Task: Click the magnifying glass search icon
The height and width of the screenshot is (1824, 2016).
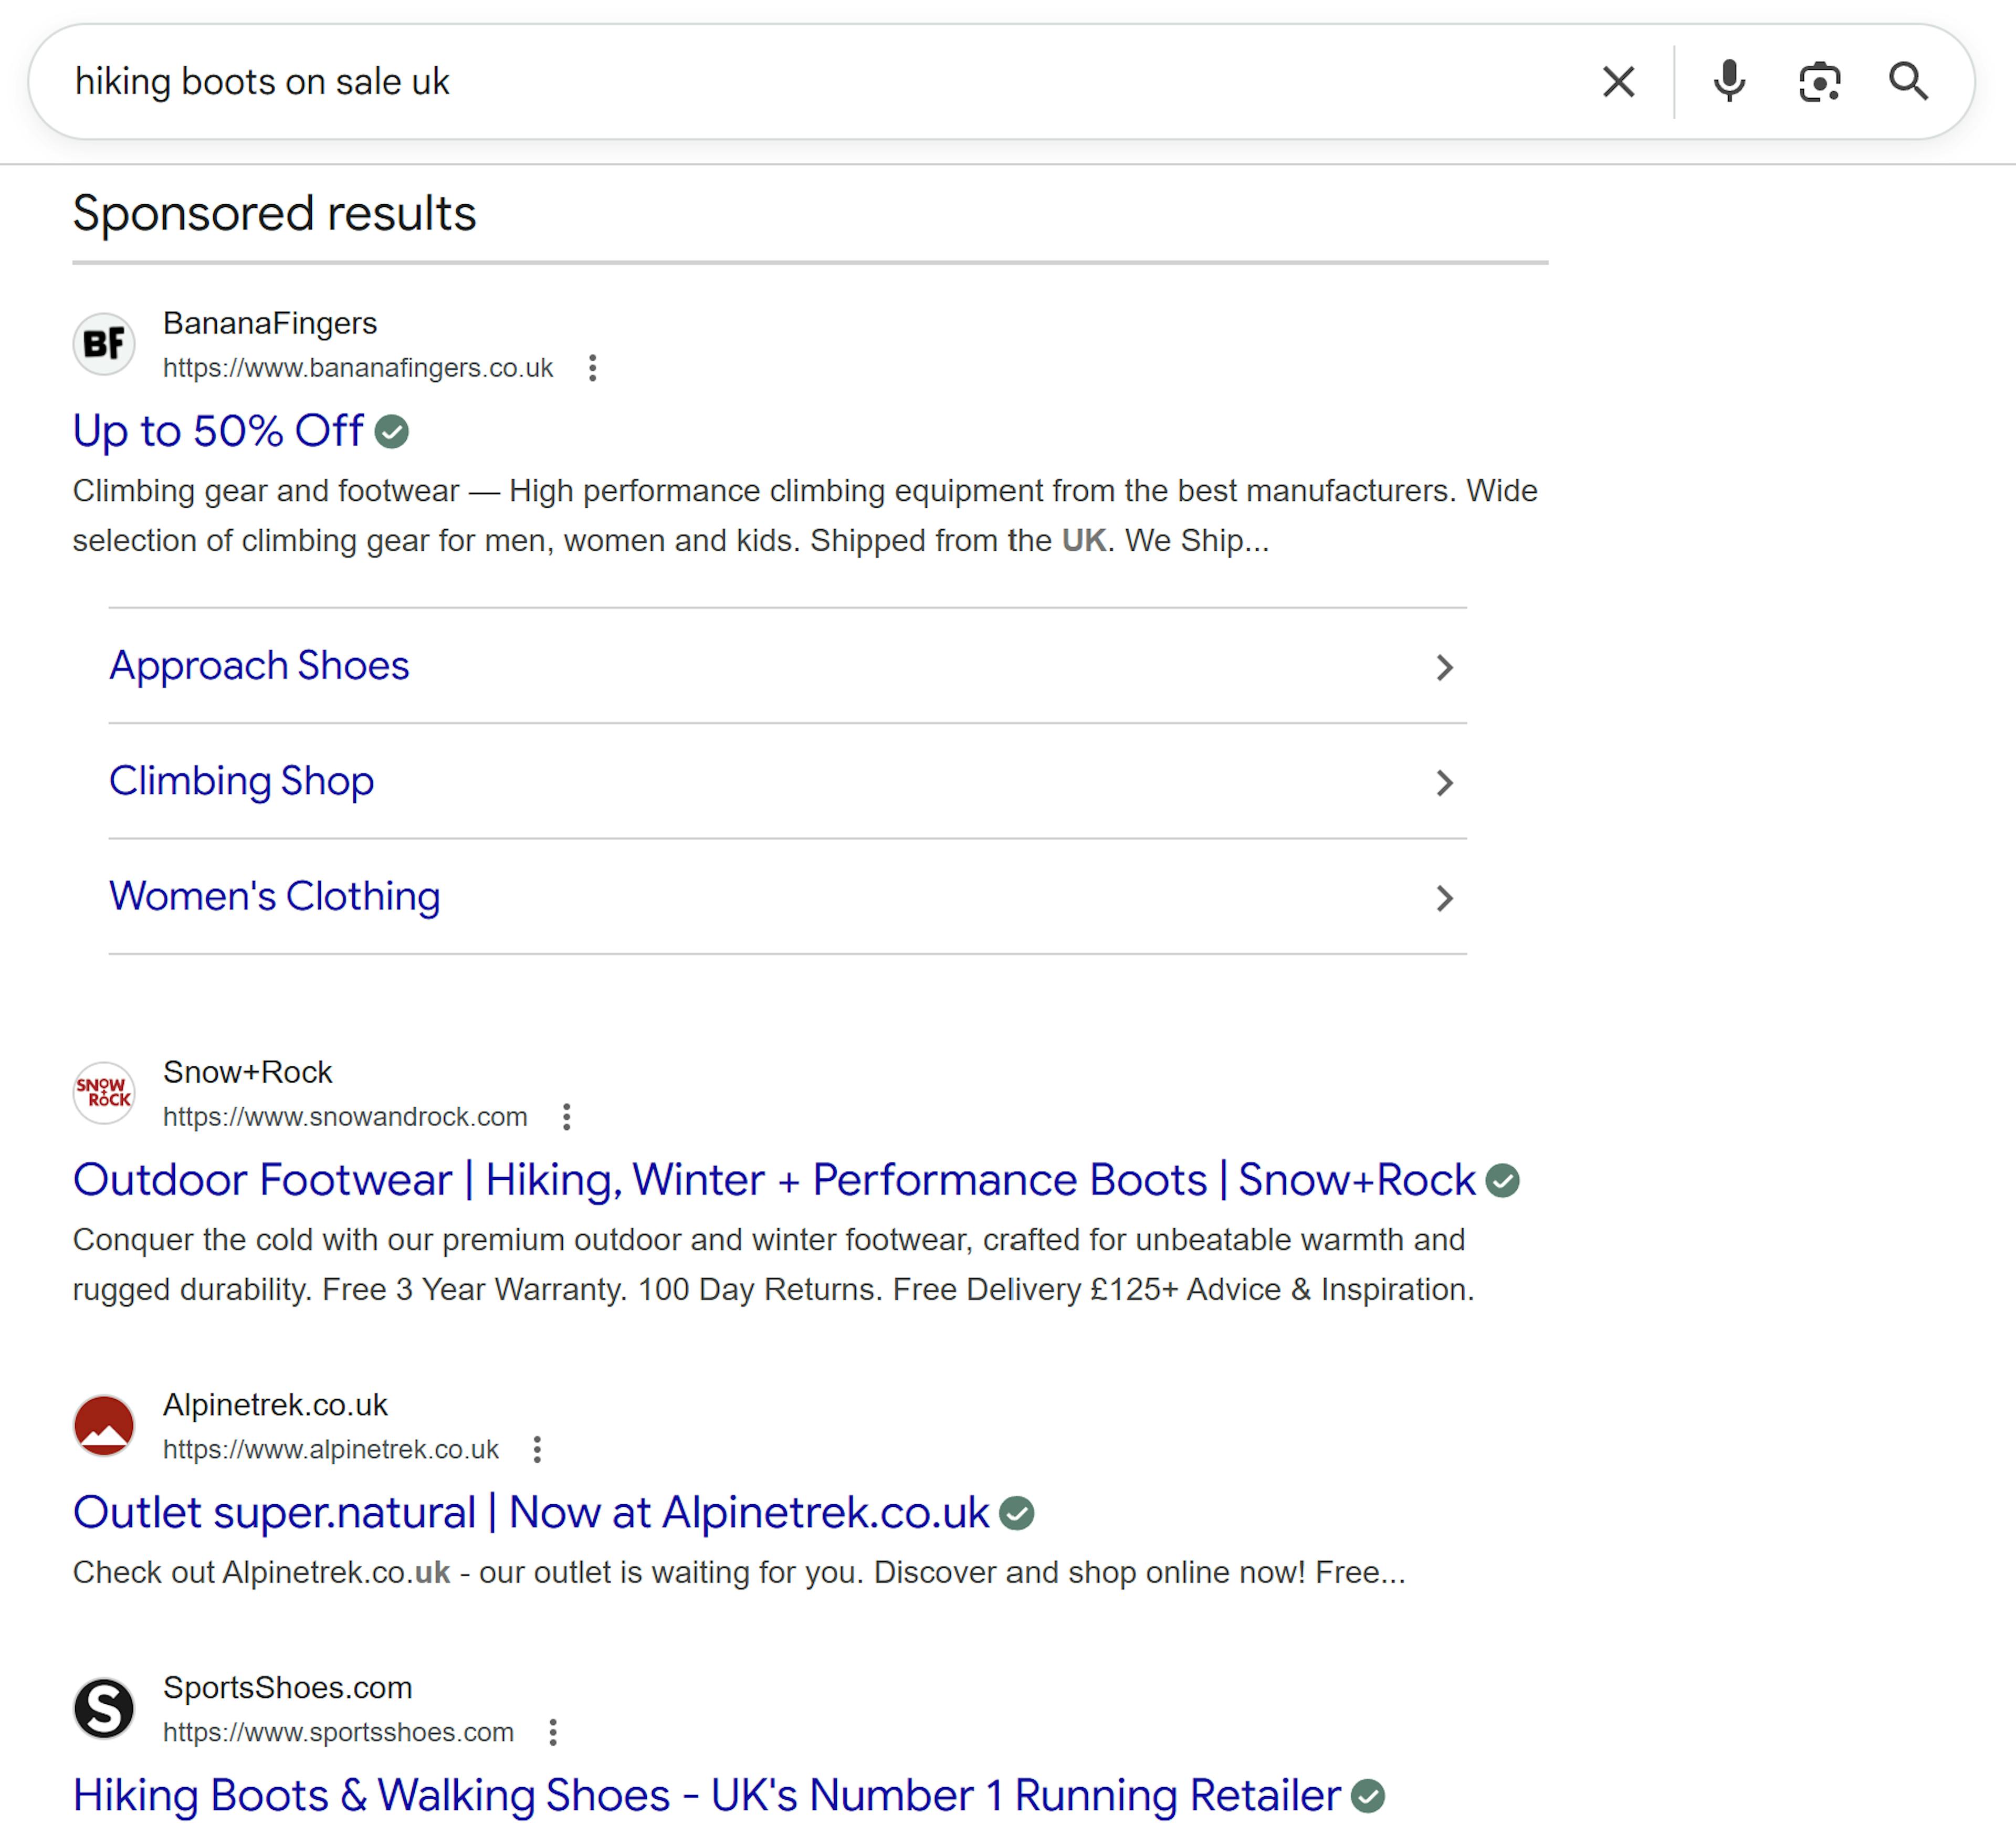Action: click(1908, 82)
